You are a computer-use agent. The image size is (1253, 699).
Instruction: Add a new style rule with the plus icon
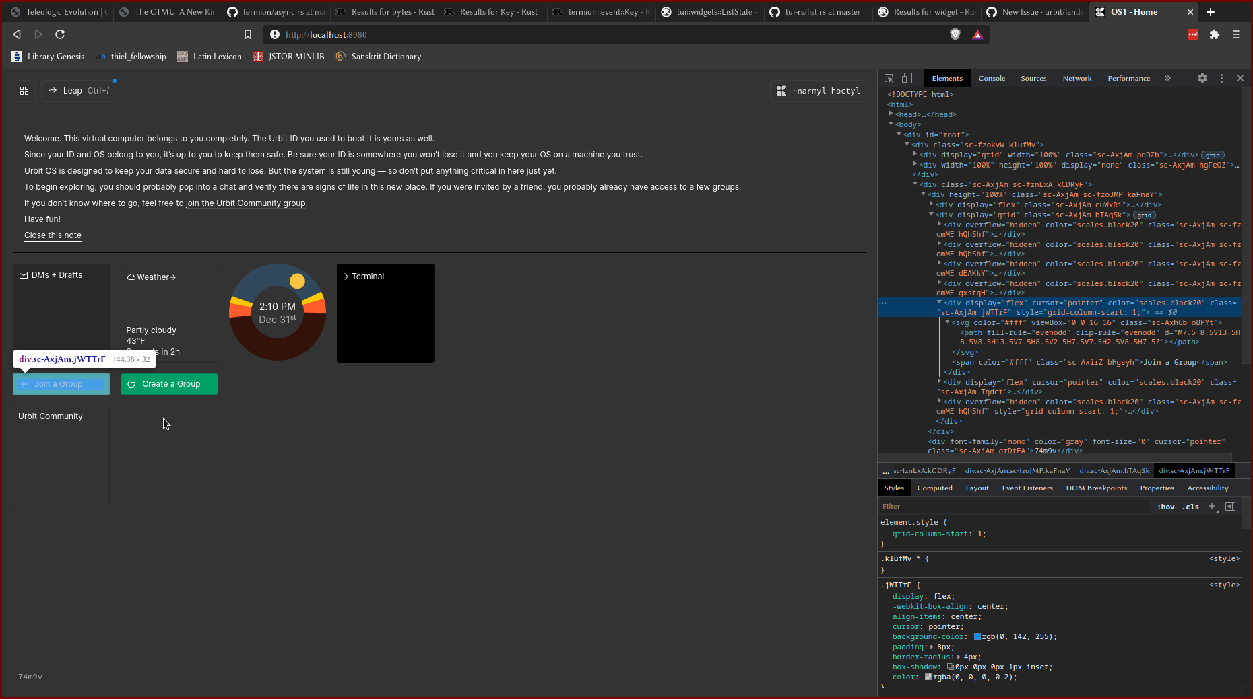(x=1212, y=506)
